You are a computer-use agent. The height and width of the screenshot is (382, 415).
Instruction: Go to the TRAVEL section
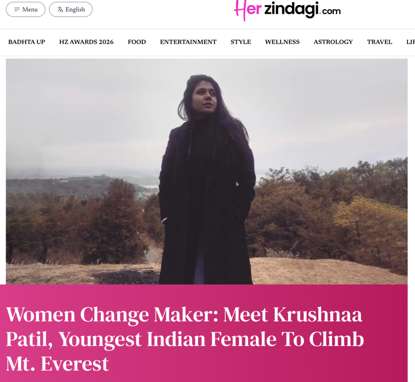[379, 42]
